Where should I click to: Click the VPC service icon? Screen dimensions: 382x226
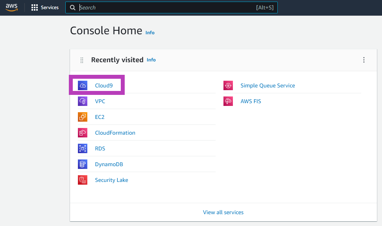click(x=83, y=101)
